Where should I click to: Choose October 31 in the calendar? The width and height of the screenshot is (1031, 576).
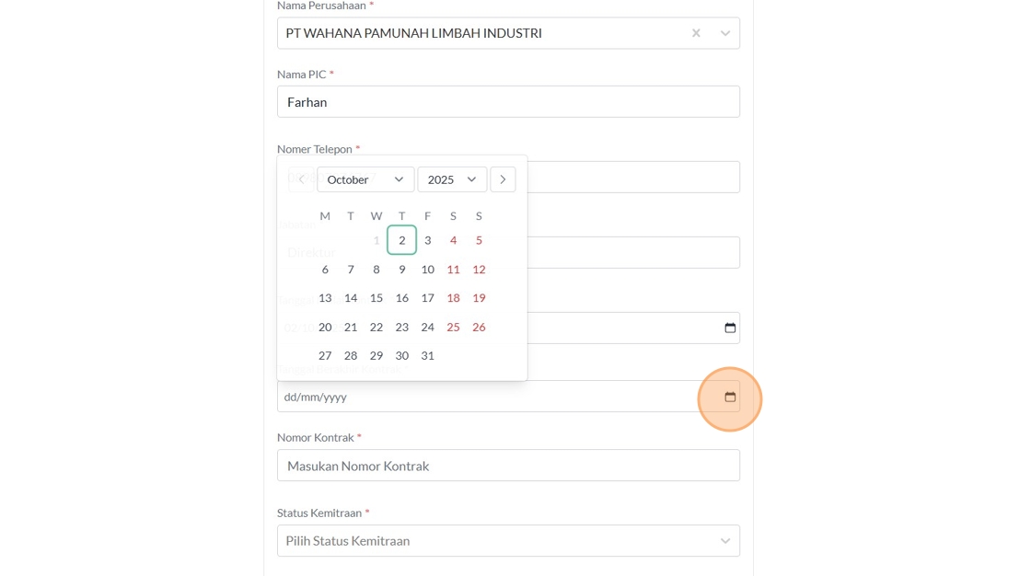[x=427, y=355]
